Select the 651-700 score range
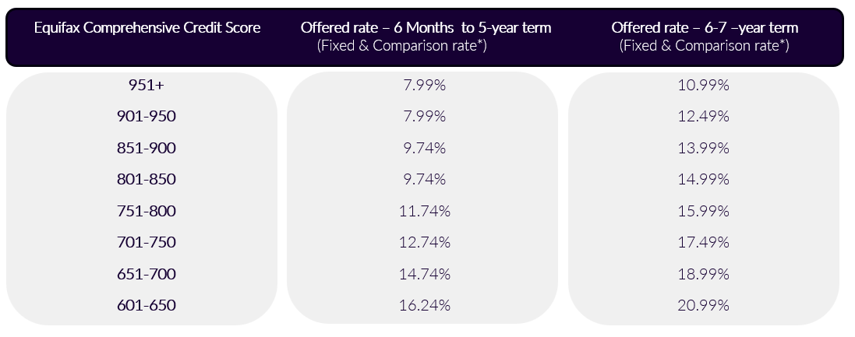 [x=147, y=274]
